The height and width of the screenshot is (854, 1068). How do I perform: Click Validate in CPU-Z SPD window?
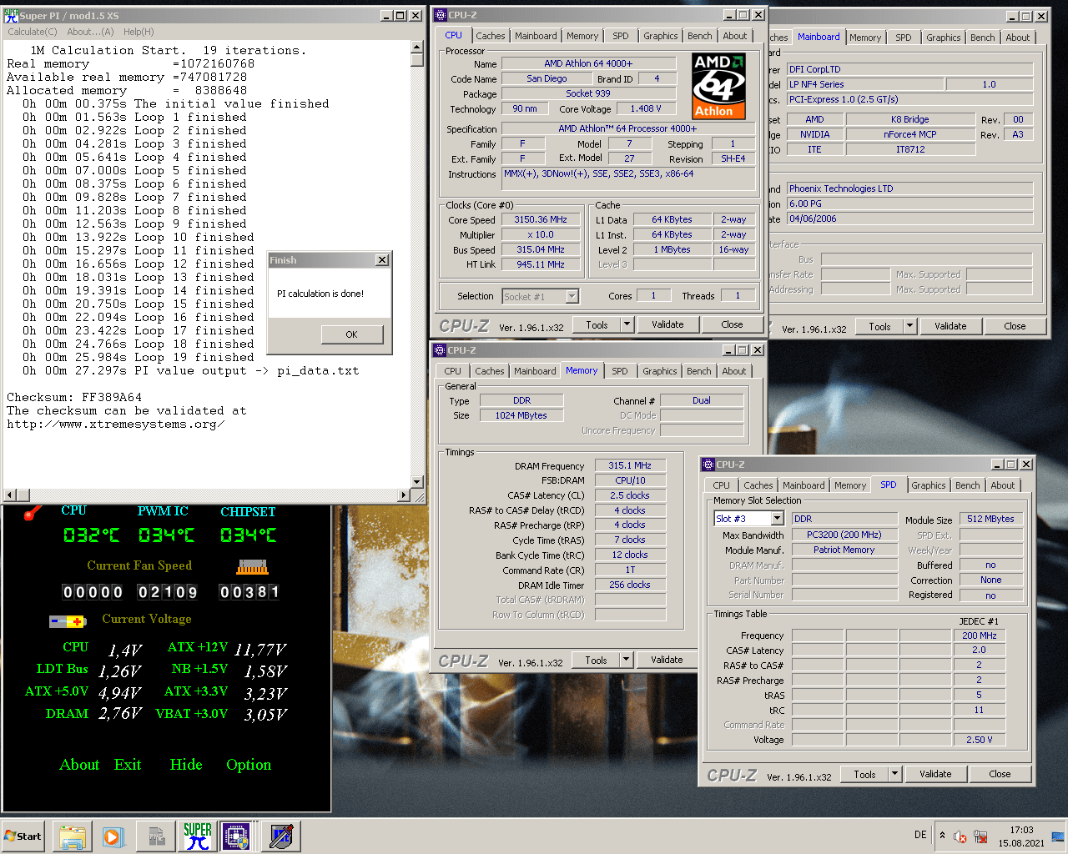tap(935, 774)
